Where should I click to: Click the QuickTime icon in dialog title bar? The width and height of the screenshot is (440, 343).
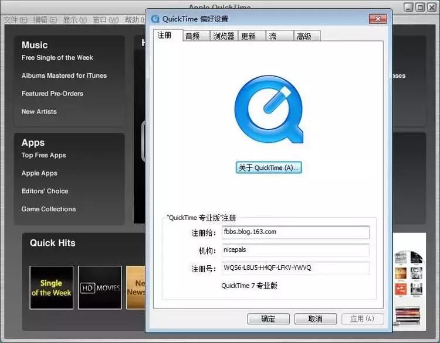[155, 19]
